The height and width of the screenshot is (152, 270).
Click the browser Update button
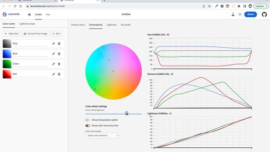[x=261, y=6]
